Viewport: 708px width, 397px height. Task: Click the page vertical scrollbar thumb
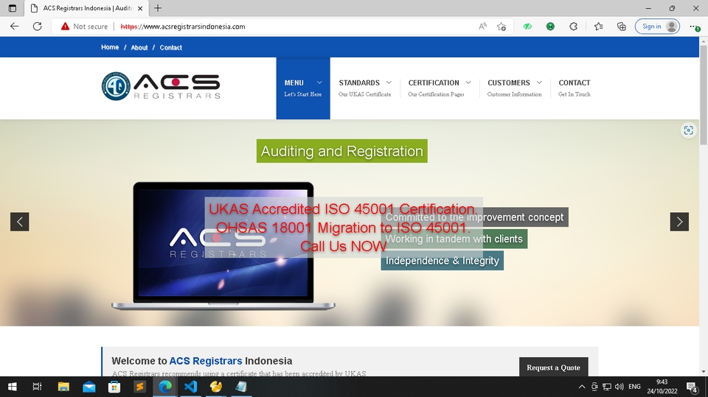[704, 95]
